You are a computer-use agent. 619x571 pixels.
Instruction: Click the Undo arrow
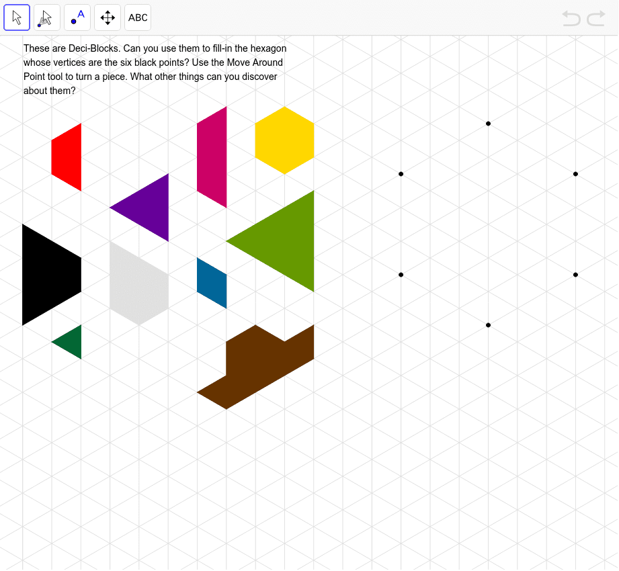click(571, 18)
